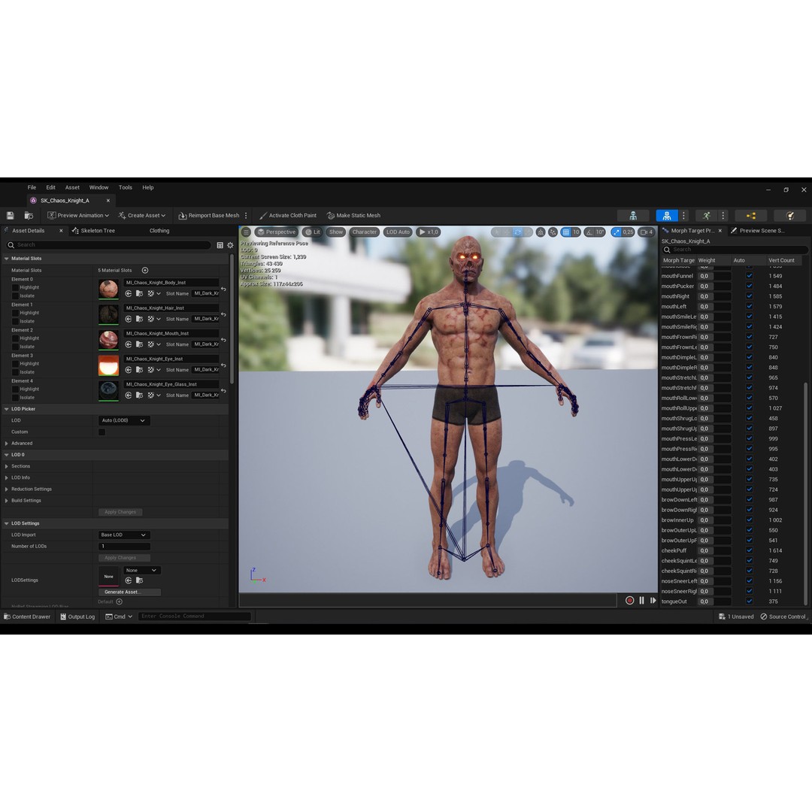Browse to Element 1 Hair material in content

[x=139, y=319]
